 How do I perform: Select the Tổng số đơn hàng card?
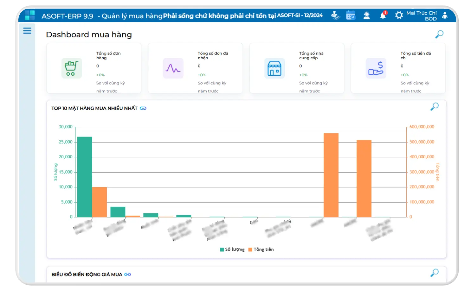[94, 68]
